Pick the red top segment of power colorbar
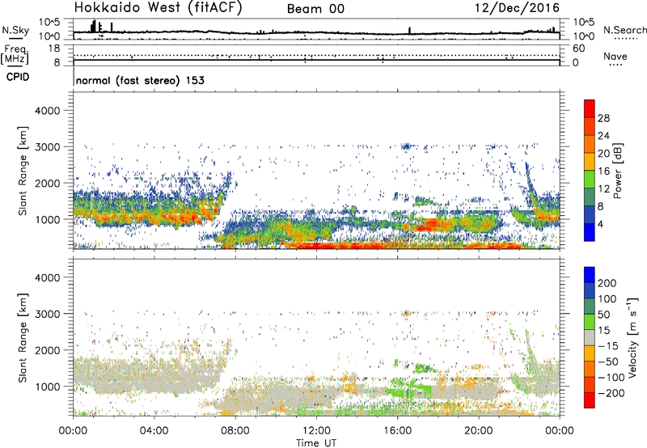Screen dimensions: 647x448 [590, 109]
